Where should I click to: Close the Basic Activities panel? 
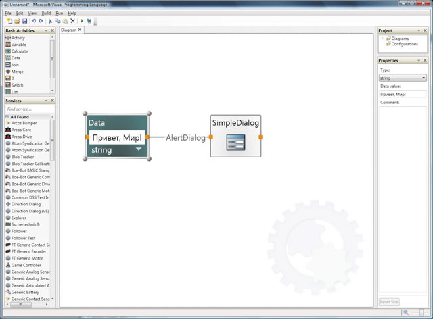click(52, 30)
